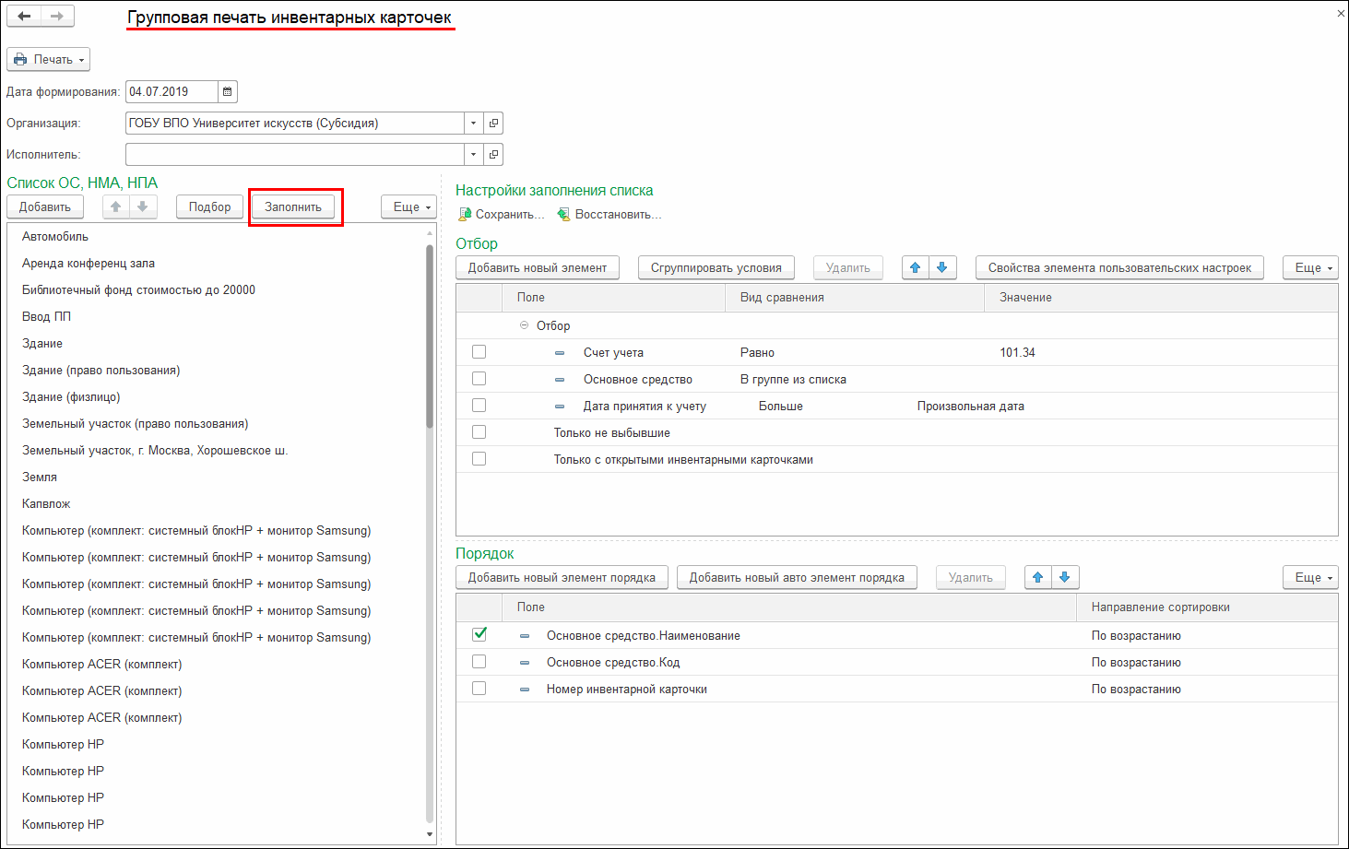Expand the Исполнитель dropdown list
The width and height of the screenshot is (1349, 849).
tap(473, 154)
